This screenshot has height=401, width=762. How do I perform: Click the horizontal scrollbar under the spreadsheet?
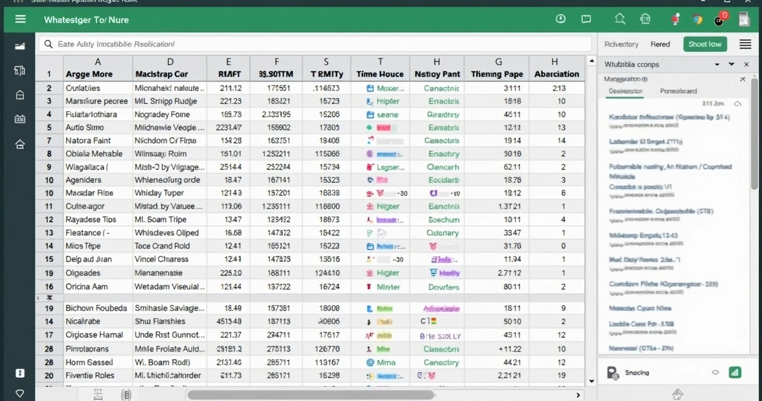[311, 395]
